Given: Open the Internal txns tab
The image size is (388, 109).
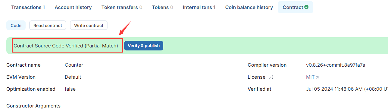Looking at the screenshot, I should [199, 7].
